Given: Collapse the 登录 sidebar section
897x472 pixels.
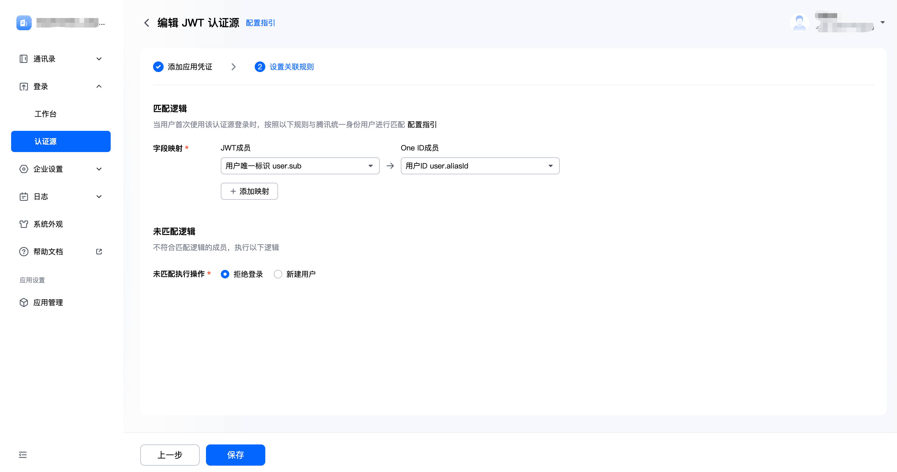Looking at the screenshot, I should click(61, 86).
